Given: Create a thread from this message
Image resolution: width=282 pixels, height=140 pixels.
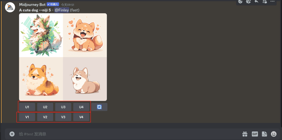Looking at the screenshot, I should pyautogui.click(x=265, y=1).
